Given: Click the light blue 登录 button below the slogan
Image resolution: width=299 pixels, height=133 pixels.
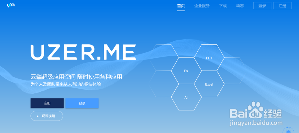Looking at the screenshot, I should [x=82, y=103].
